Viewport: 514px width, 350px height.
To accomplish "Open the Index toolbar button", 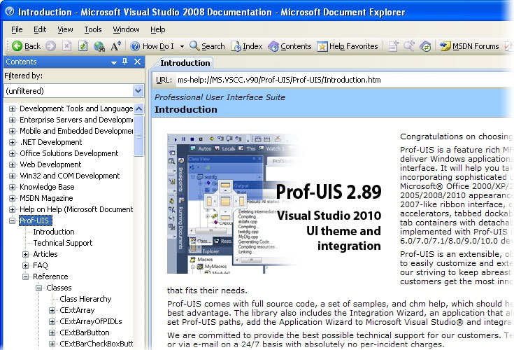I will [246, 46].
